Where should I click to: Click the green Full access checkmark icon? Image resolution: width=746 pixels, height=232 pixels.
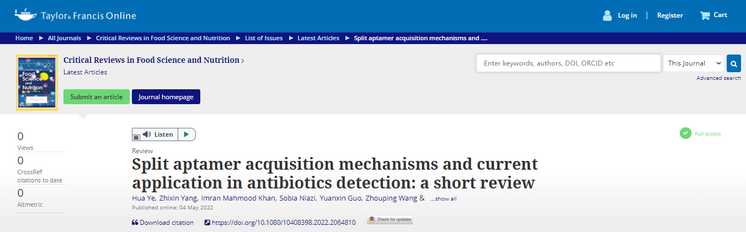(685, 133)
